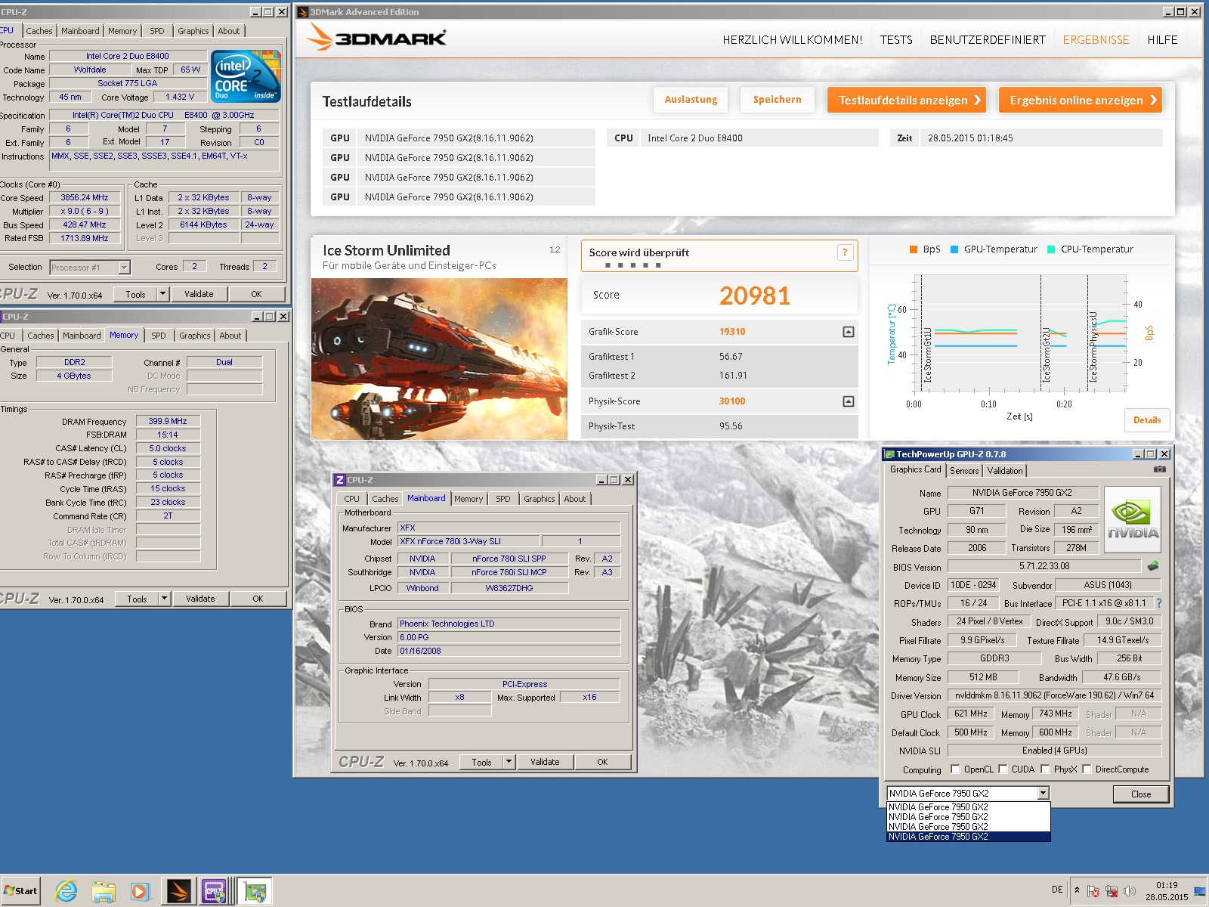
Task: Show hidden system tray icons
Action: point(1077,890)
